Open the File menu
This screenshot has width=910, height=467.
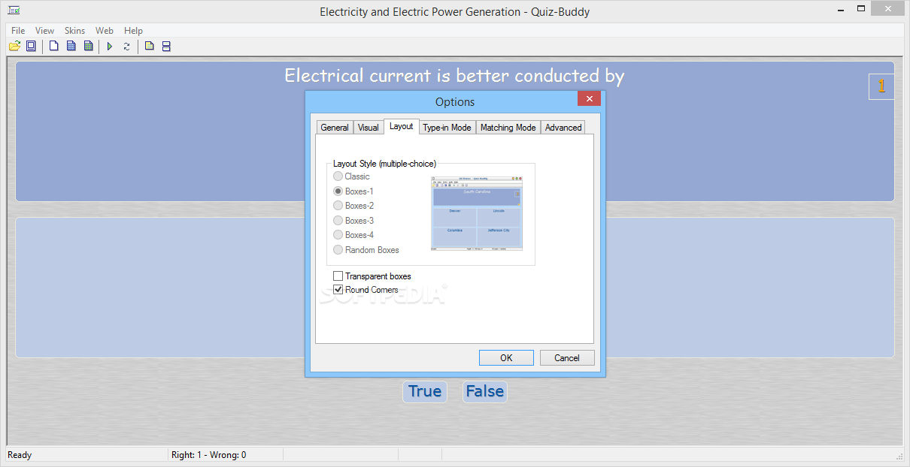18,31
